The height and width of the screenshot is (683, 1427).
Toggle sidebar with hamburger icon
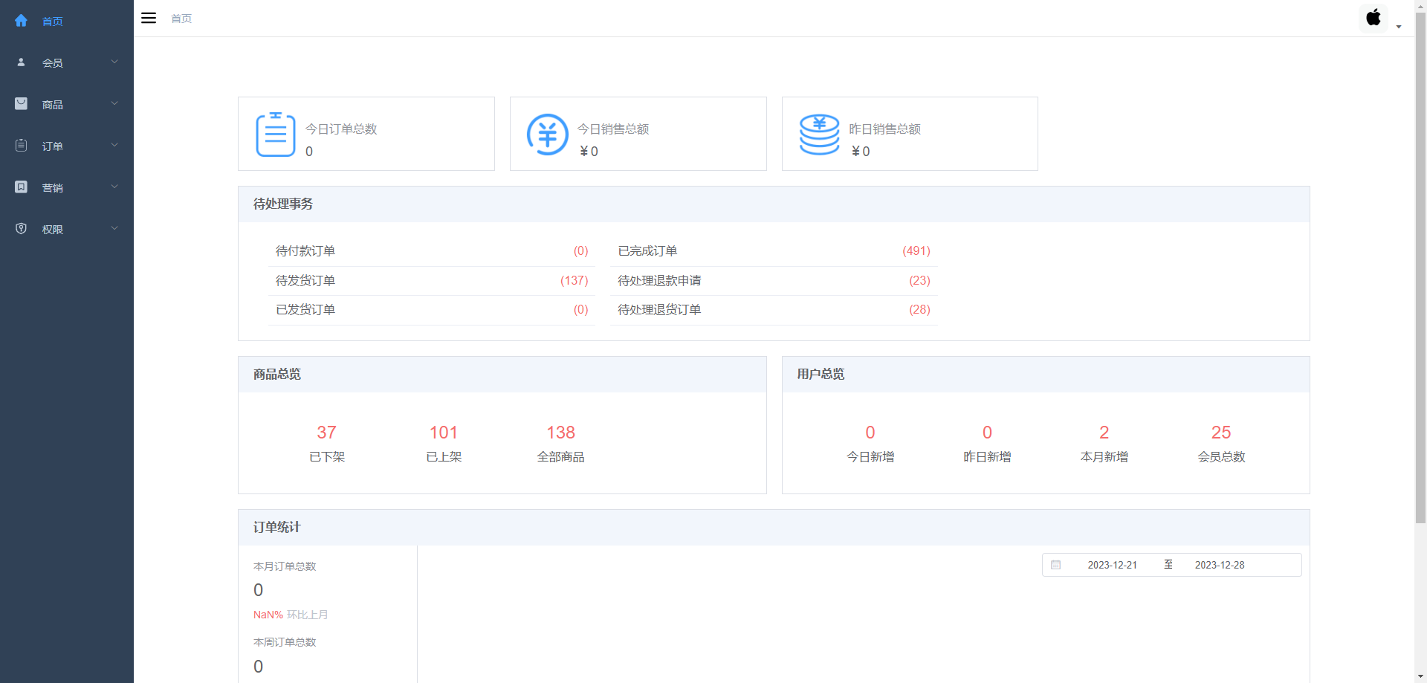coord(149,18)
